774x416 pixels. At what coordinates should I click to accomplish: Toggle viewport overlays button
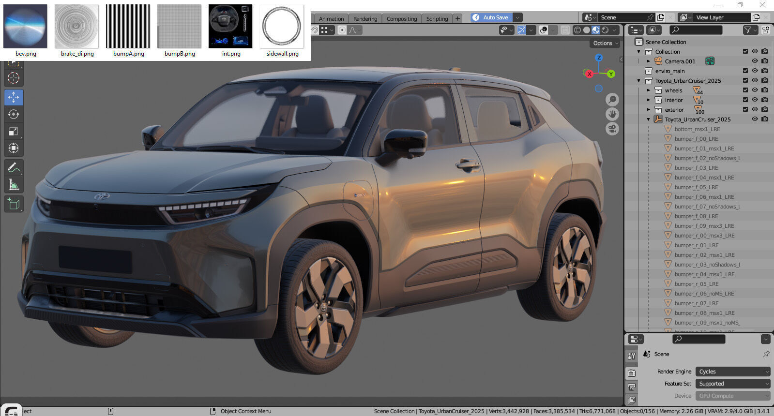544,30
